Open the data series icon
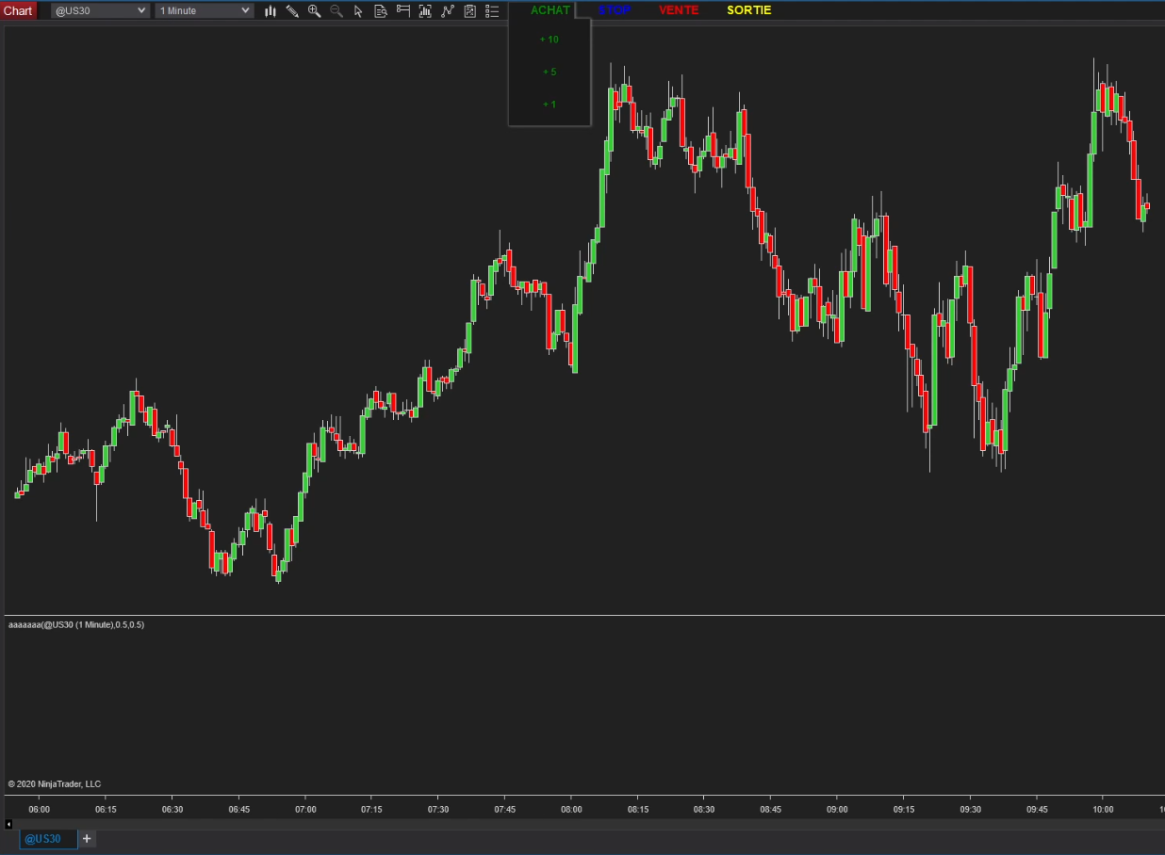The height and width of the screenshot is (855, 1165). point(425,10)
